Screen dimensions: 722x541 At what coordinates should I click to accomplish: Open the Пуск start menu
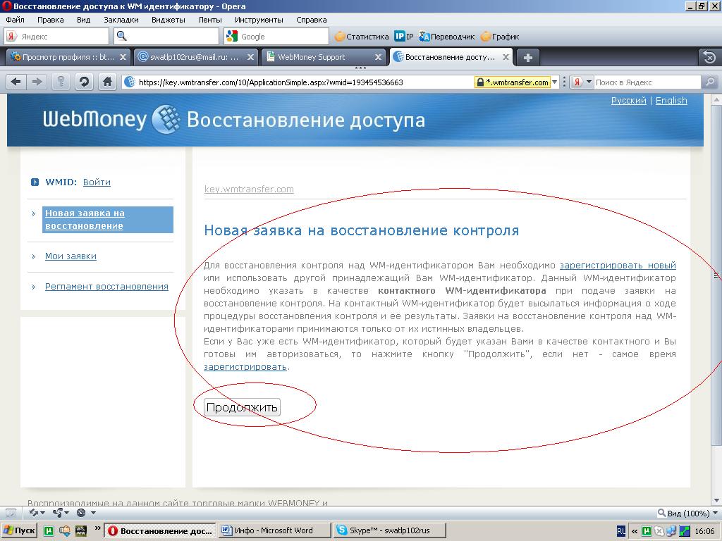click(x=19, y=531)
